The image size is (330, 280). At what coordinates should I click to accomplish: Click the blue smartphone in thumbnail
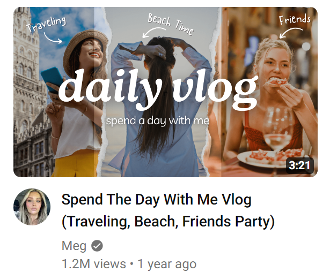pos(53,79)
